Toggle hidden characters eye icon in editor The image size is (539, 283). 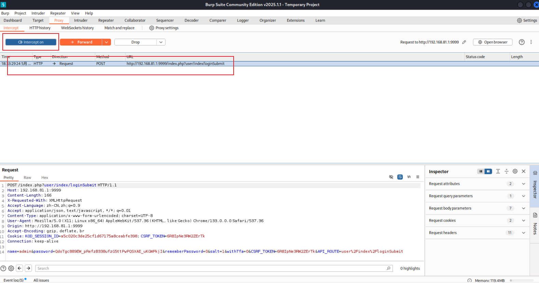click(x=391, y=177)
